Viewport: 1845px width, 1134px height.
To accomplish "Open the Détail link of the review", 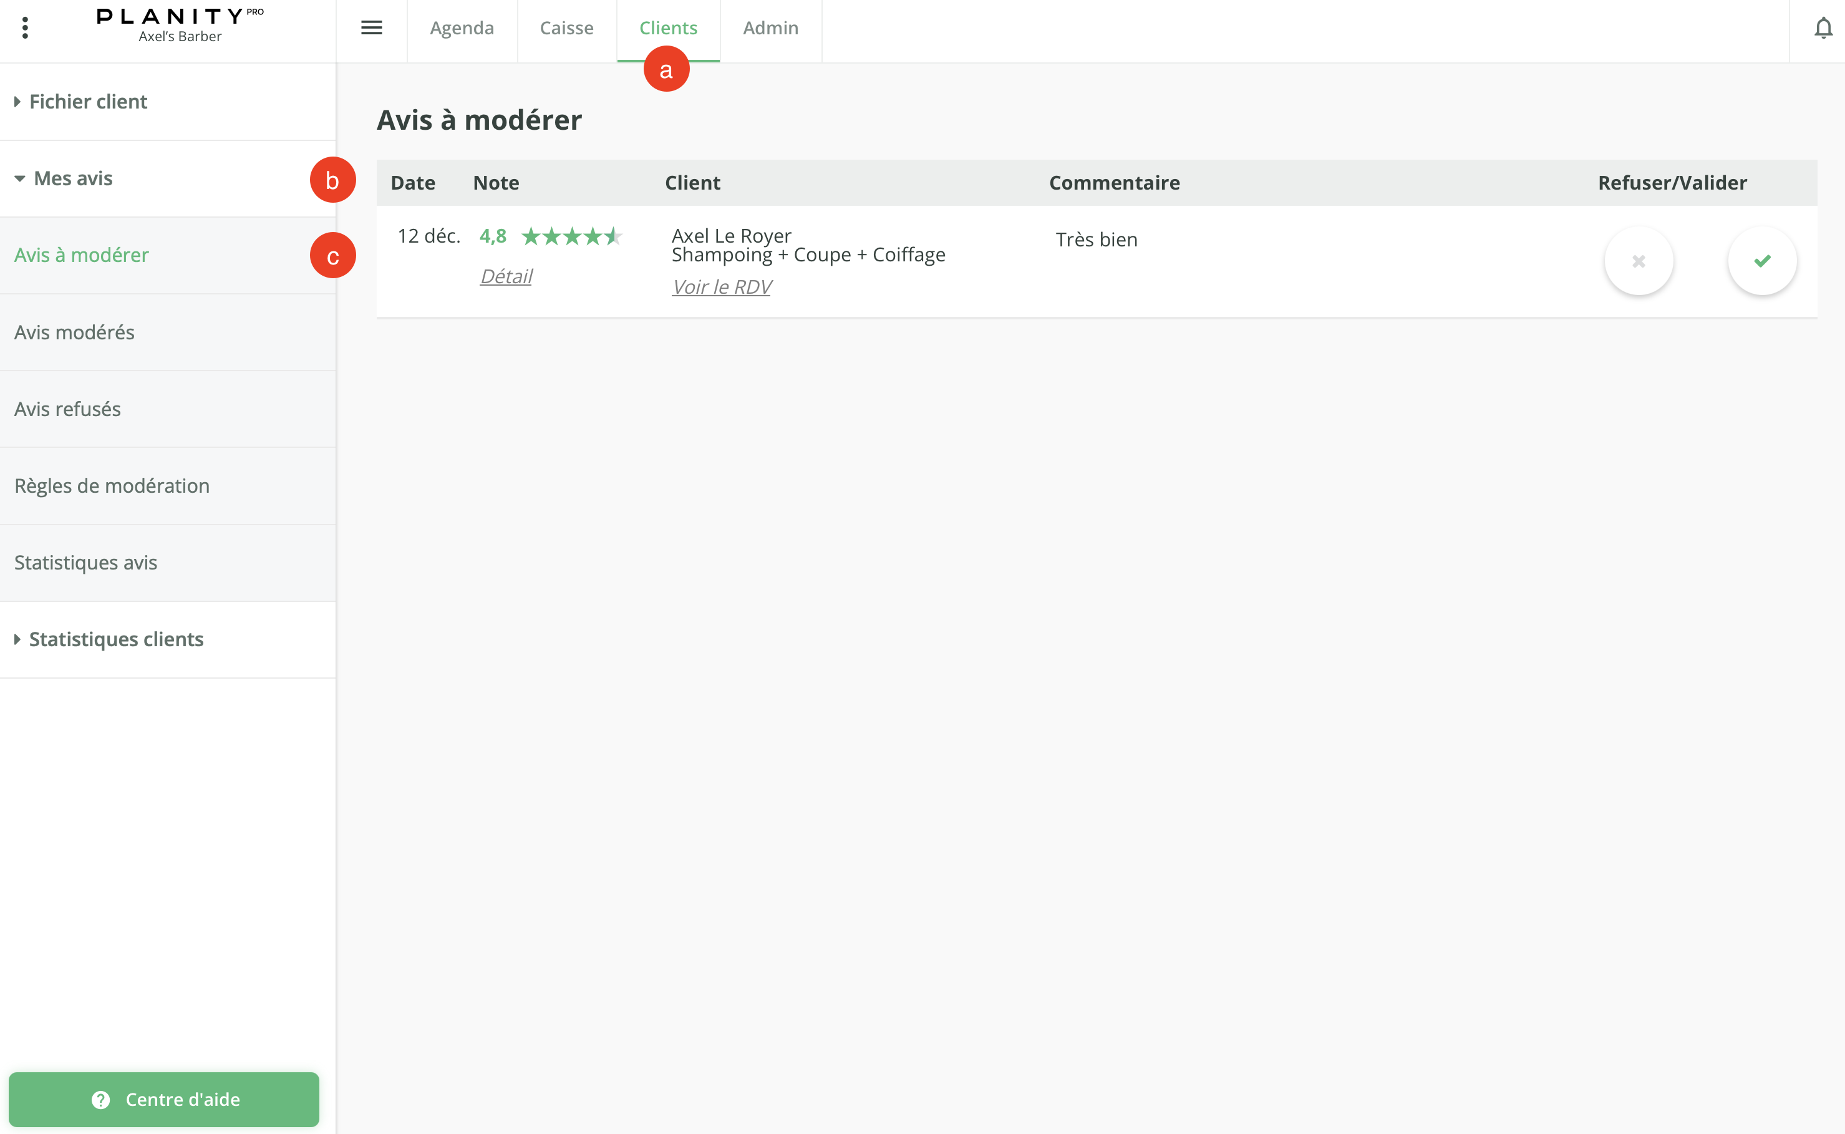I will click(506, 277).
